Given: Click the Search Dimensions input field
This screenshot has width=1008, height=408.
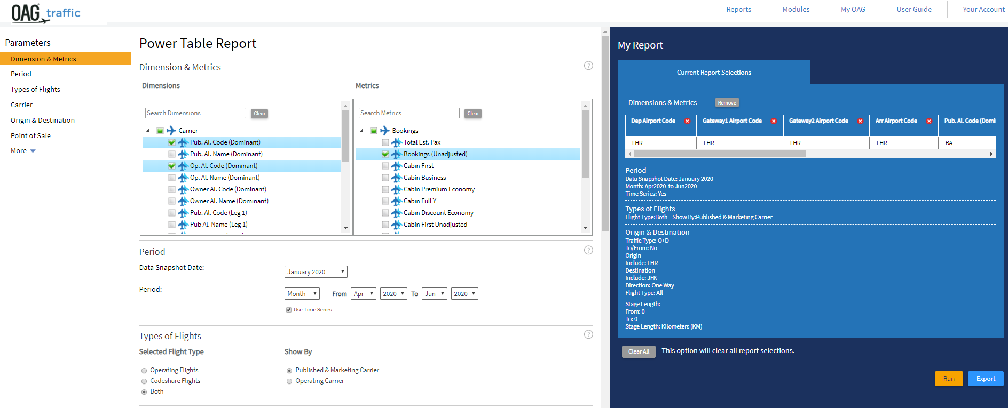Looking at the screenshot, I should coord(195,113).
